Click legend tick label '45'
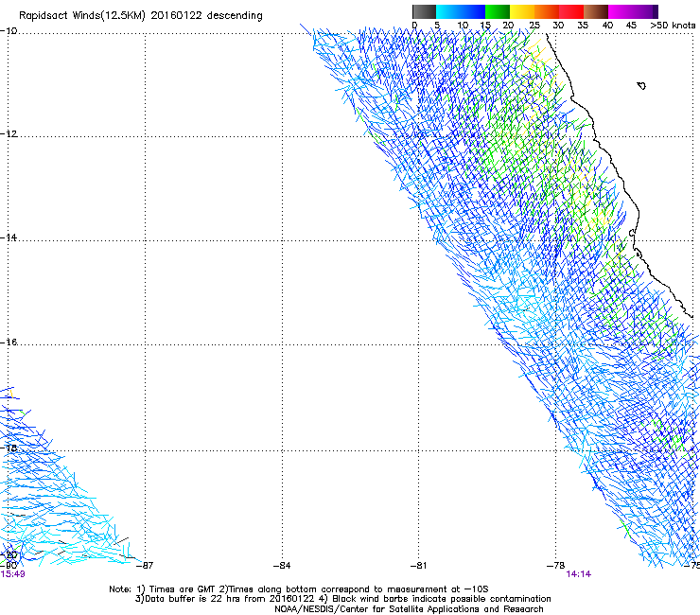Image resolution: width=700 pixels, height=615 pixels. [631, 26]
